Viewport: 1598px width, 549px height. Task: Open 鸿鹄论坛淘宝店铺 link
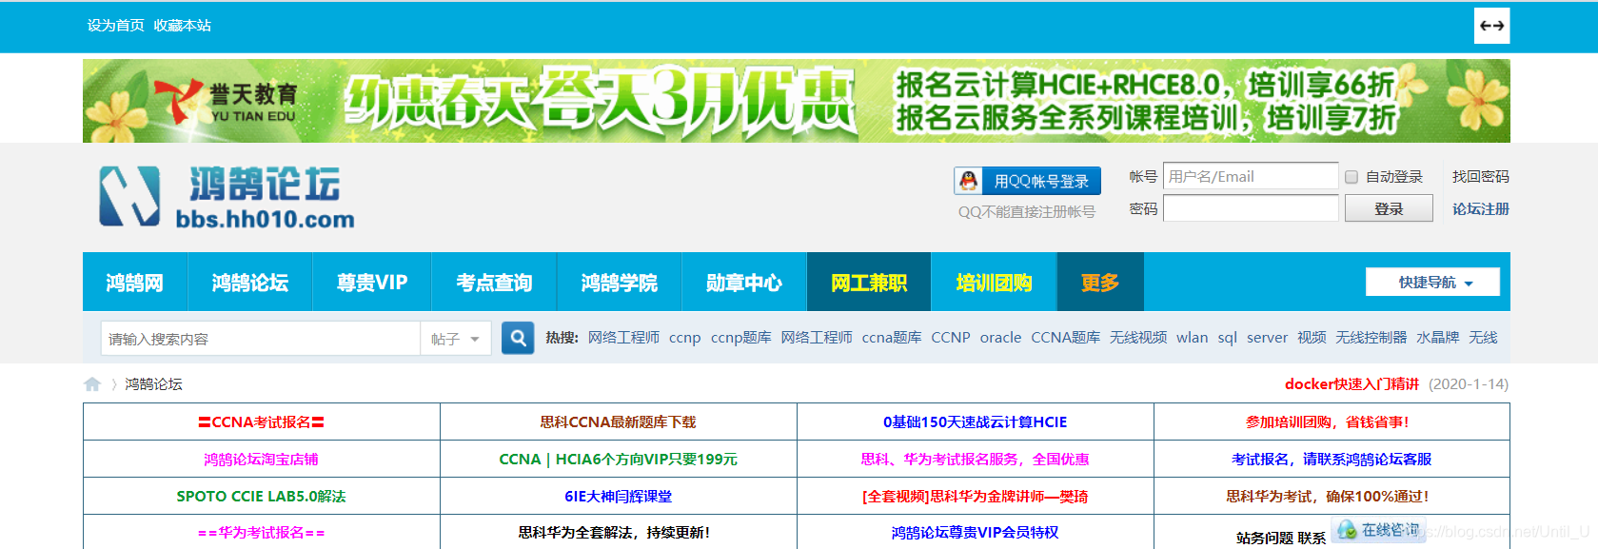(x=261, y=460)
